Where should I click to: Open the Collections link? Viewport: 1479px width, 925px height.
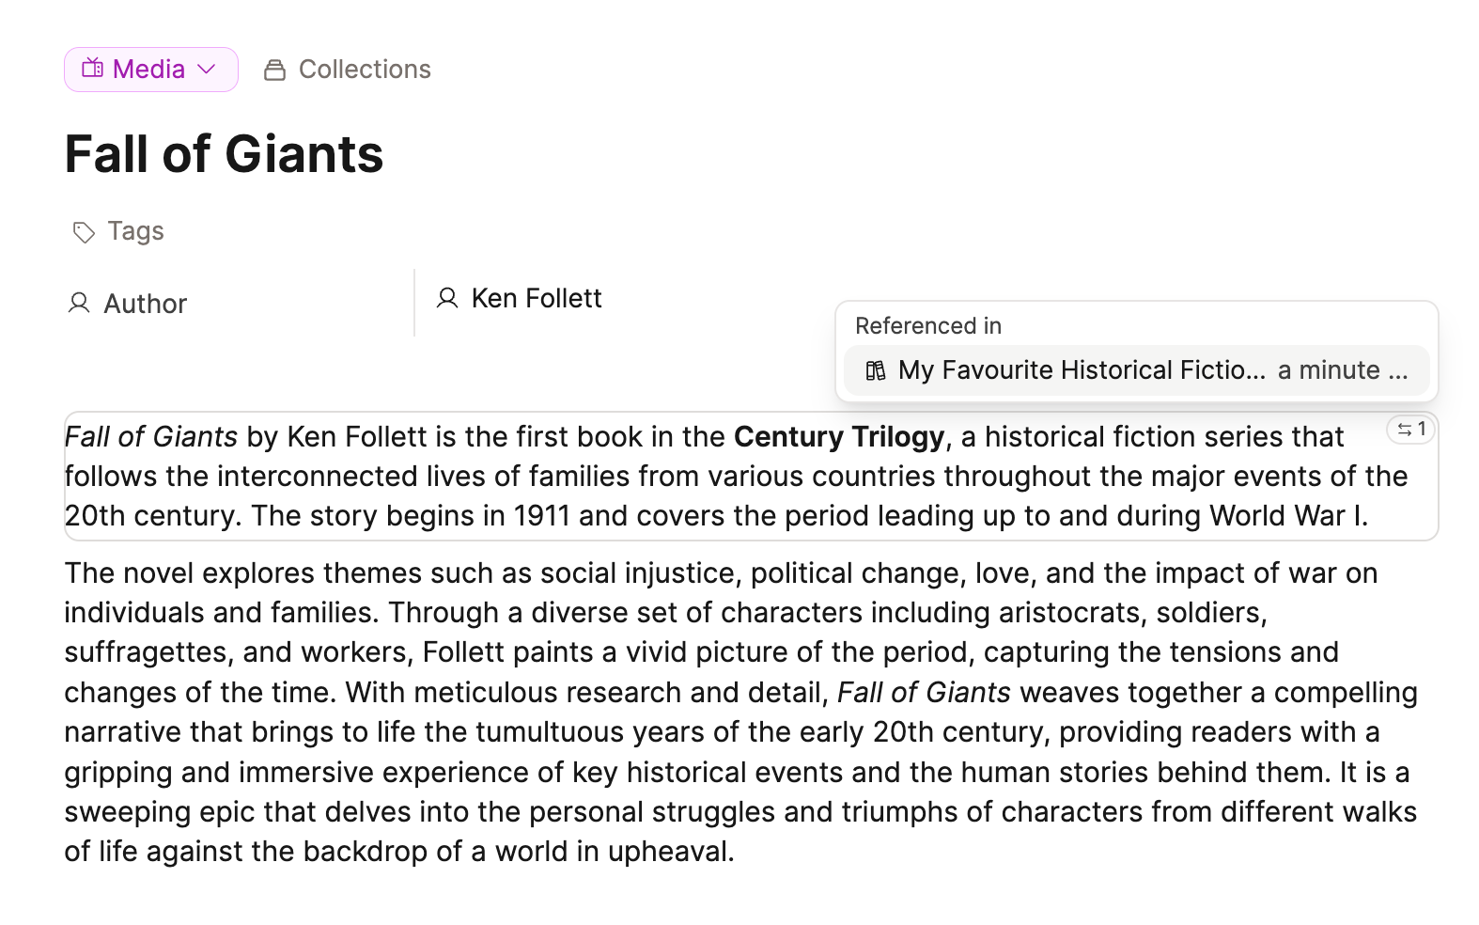(365, 70)
